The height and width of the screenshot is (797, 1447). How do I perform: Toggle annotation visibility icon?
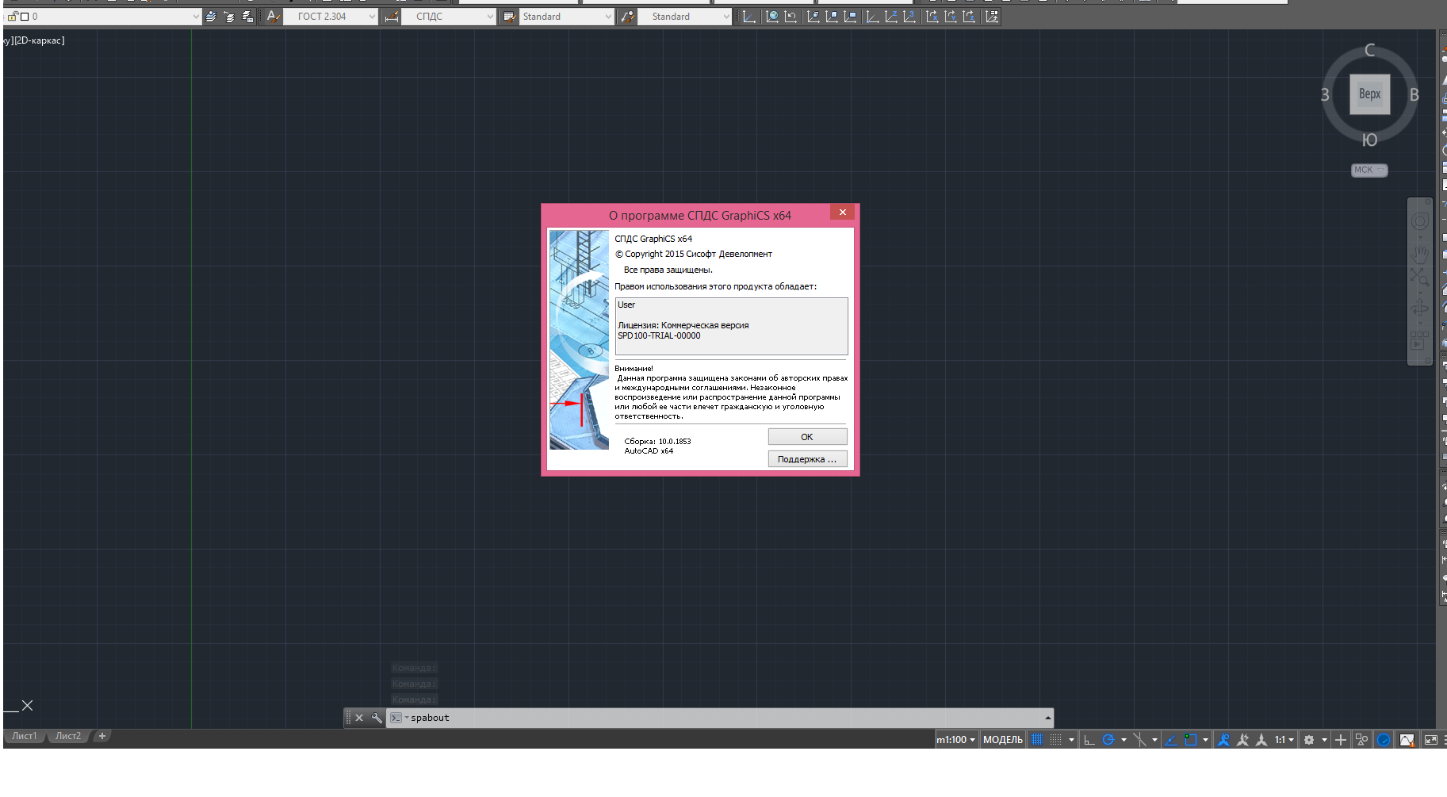pos(1223,740)
